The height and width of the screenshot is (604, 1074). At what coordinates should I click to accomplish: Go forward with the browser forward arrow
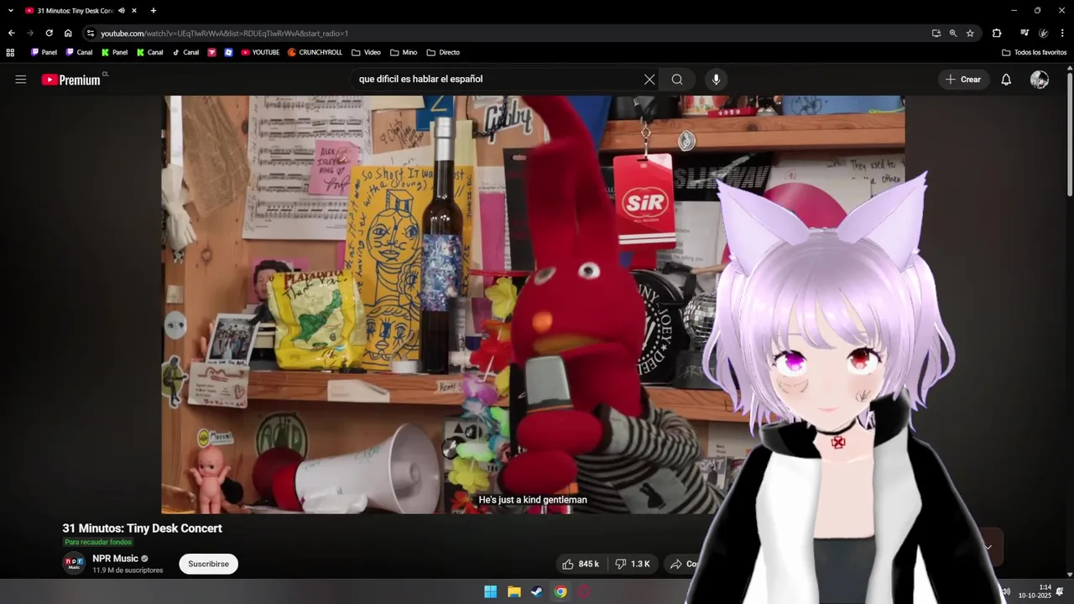(30, 34)
